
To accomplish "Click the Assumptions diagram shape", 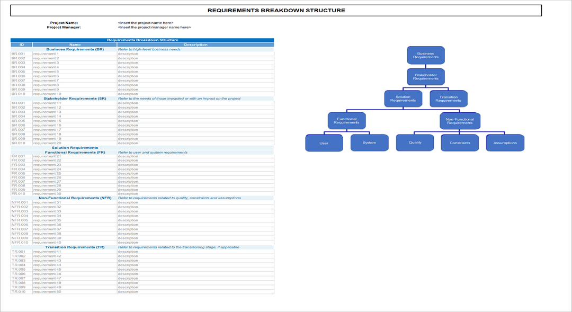I will 505,142.
